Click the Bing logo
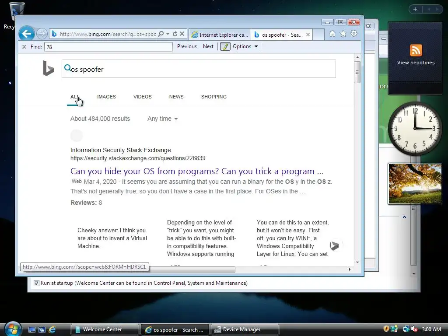 [x=49, y=68]
